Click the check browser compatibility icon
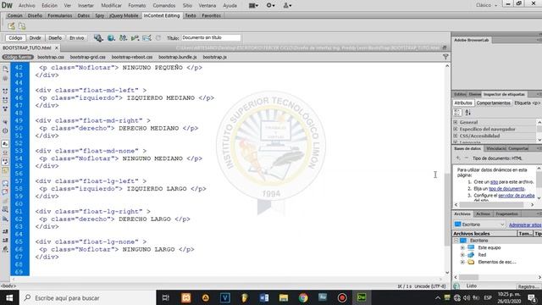This screenshot has height=305, width=542. (147, 37)
